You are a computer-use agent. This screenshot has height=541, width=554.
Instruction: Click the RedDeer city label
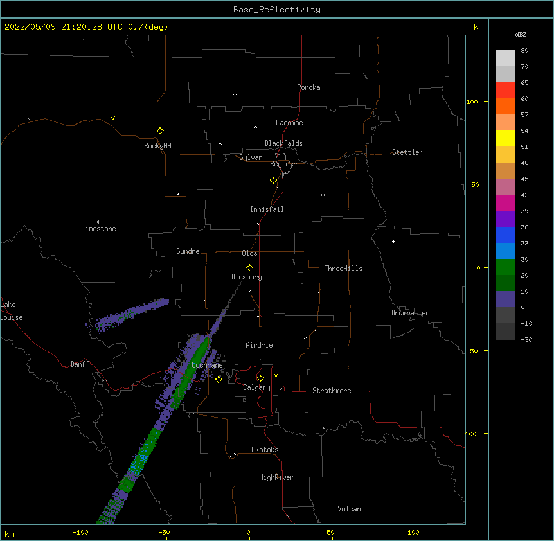[283, 164]
